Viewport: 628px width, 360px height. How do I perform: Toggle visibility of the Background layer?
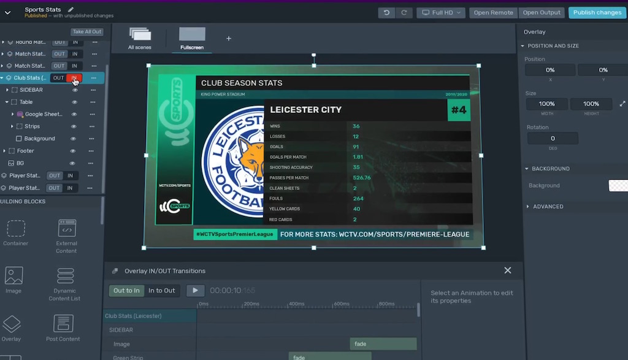73,139
